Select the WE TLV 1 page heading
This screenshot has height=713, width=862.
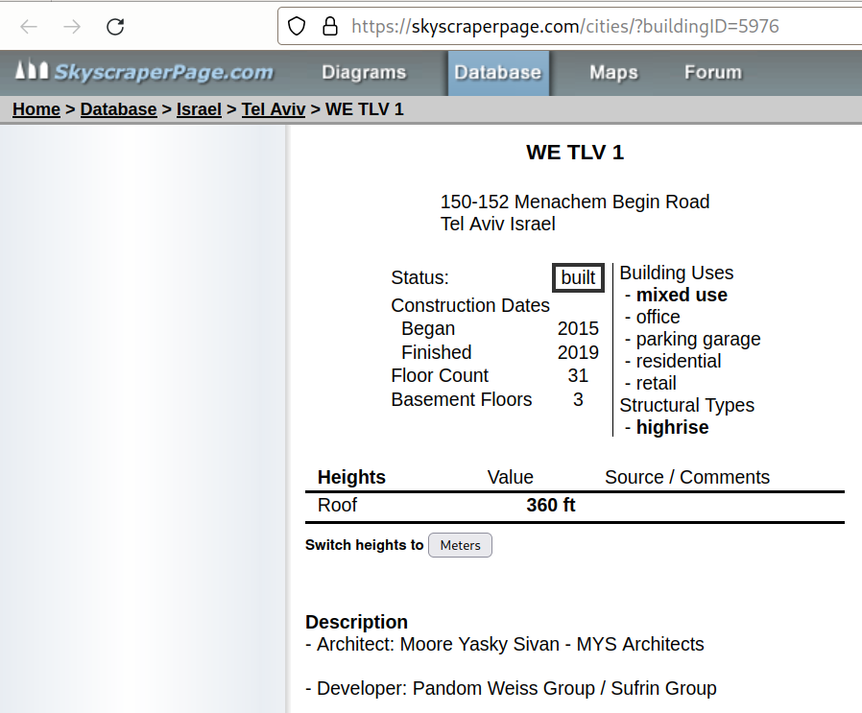[x=575, y=153]
